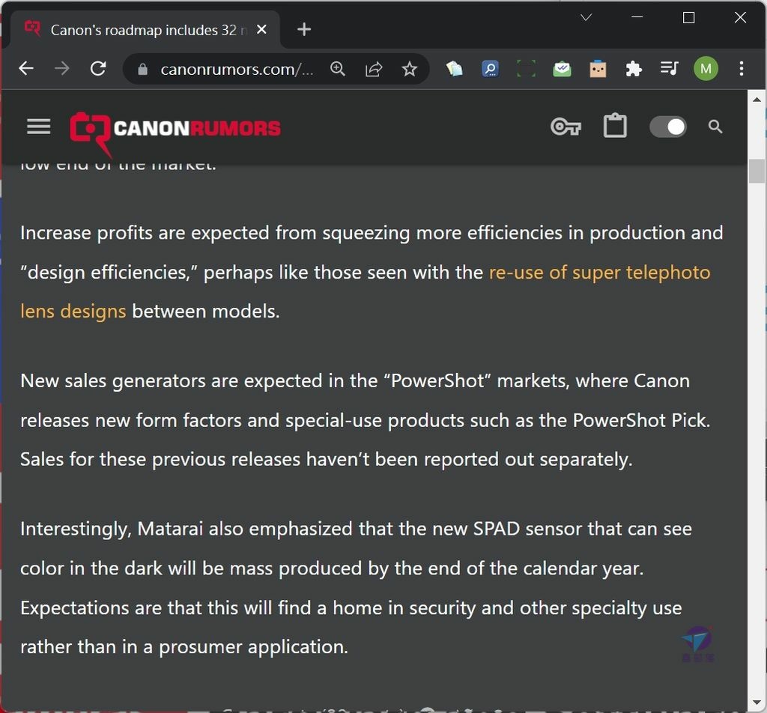Share this page from address bar
The height and width of the screenshot is (713, 767).
(x=374, y=69)
